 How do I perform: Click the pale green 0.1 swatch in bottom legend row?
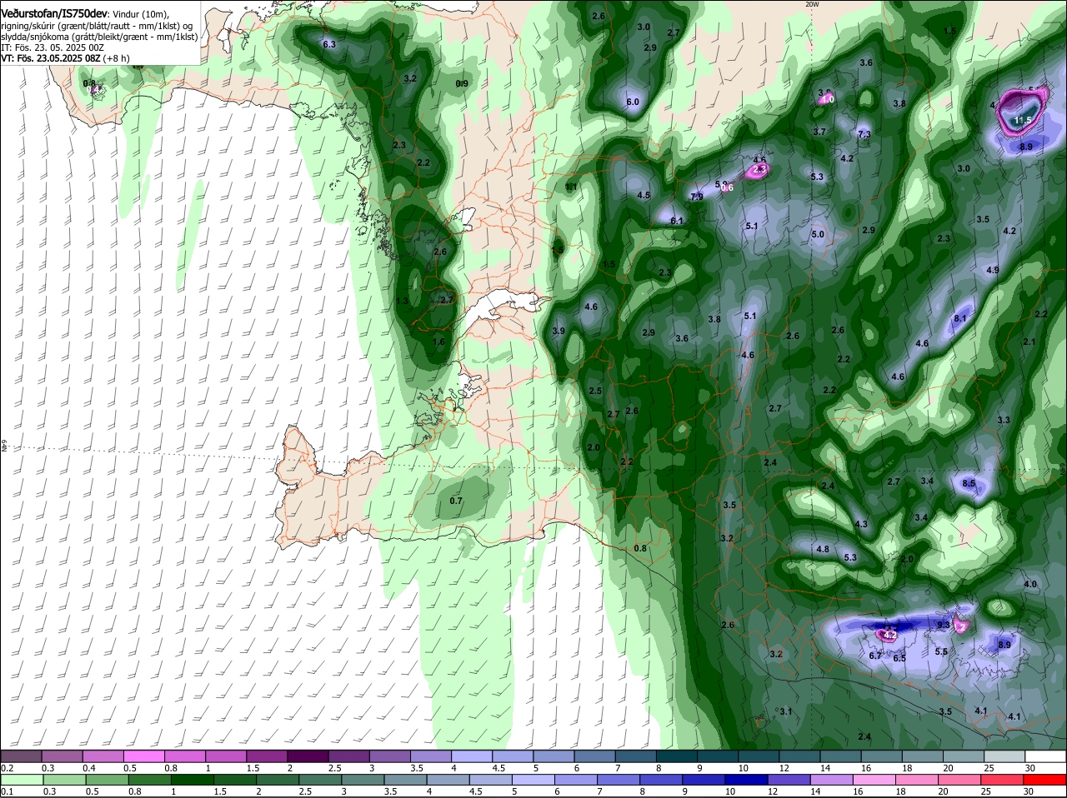[x=22, y=781]
